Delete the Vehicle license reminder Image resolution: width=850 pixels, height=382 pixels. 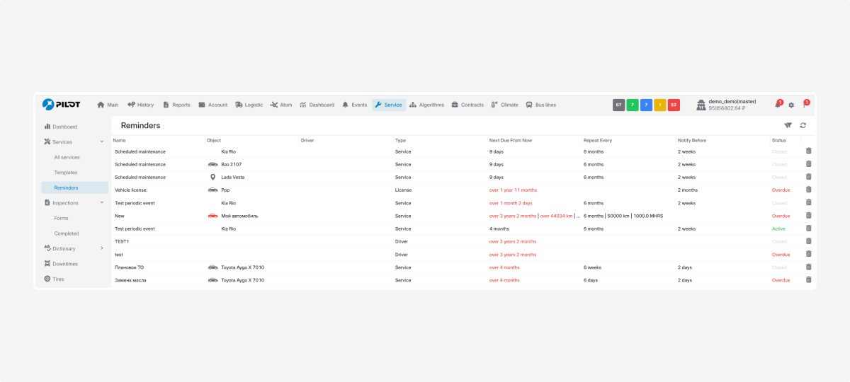tap(809, 190)
